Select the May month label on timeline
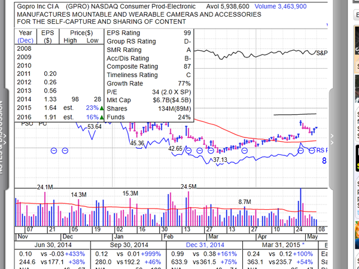This screenshot has height=269, width=359. [x=312, y=237]
